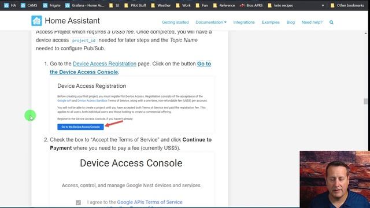Image resolution: width=370 pixels, height=208 pixels.
Task: Click the Device Access Console heading image
Action: [x=131, y=163]
